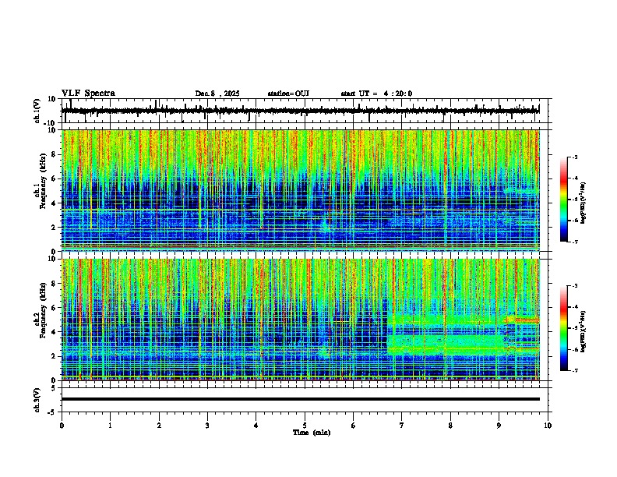Click the ch.2 colorbar log(PSD) label
The image size is (617, 477).
coord(584,331)
